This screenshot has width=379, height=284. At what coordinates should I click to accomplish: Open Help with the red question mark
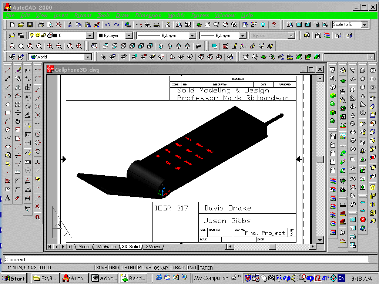click(x=274, y=25)
